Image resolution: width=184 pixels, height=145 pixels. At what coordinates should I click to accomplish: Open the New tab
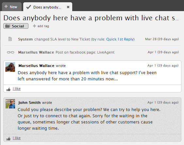click(12, 7)
